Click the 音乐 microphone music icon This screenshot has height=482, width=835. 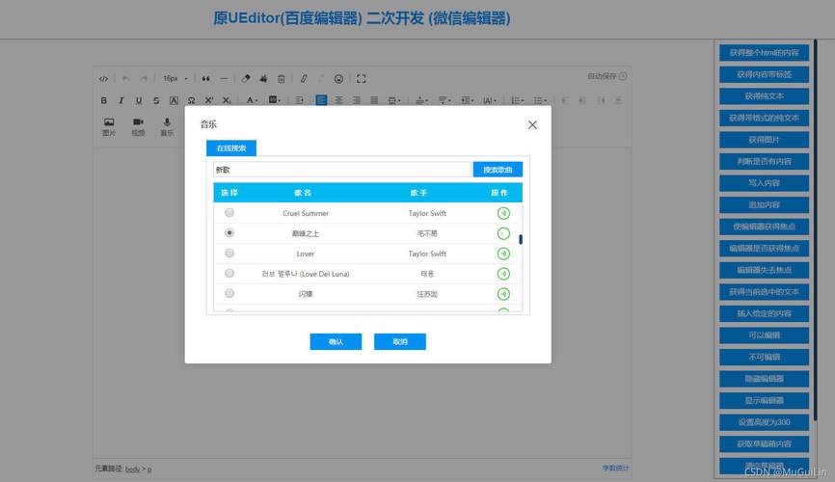[167, 127]
